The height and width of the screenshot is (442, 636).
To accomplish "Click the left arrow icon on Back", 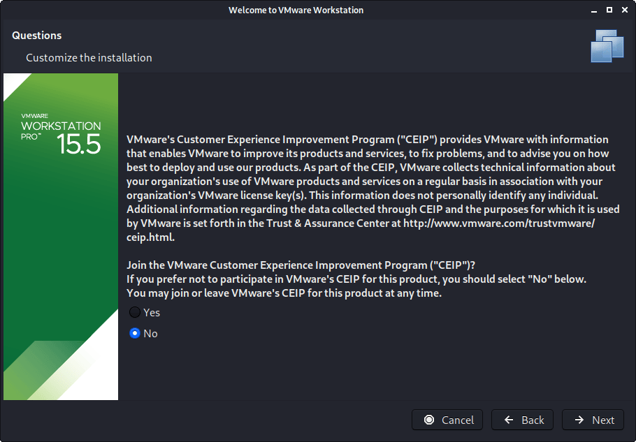I will pos(507,420).
